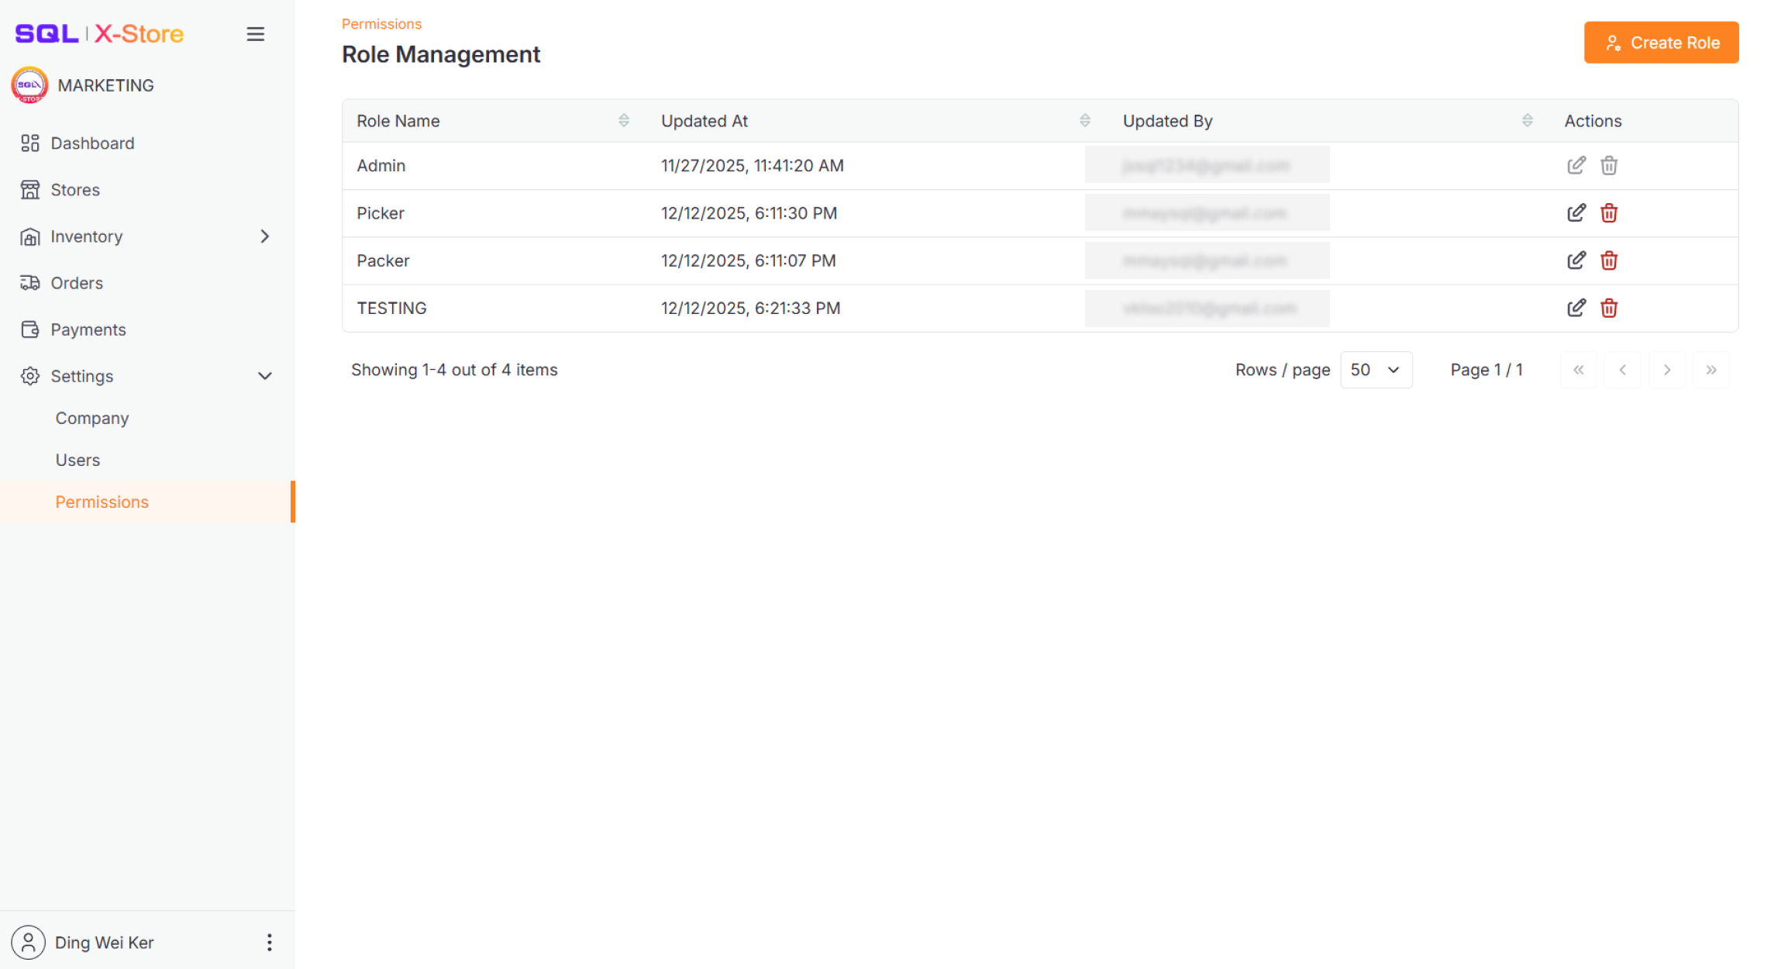Click the last-page double arrow pagination control
Image resolution: width=1781 pixels, height=969 pixels.
click(x=1711, y=370)
